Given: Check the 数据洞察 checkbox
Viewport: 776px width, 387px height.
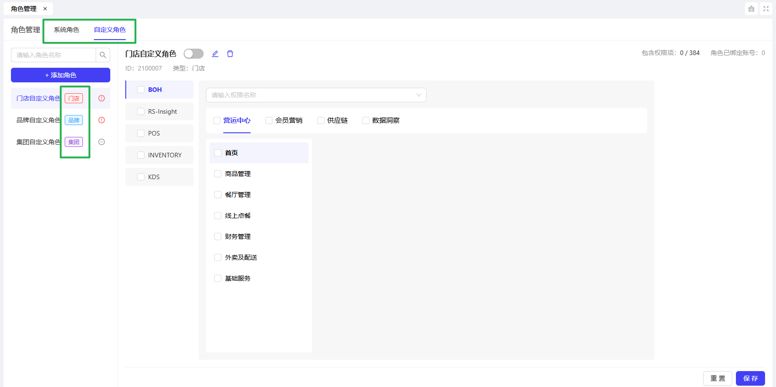Looking at the screenshot, I should point(366,121).
